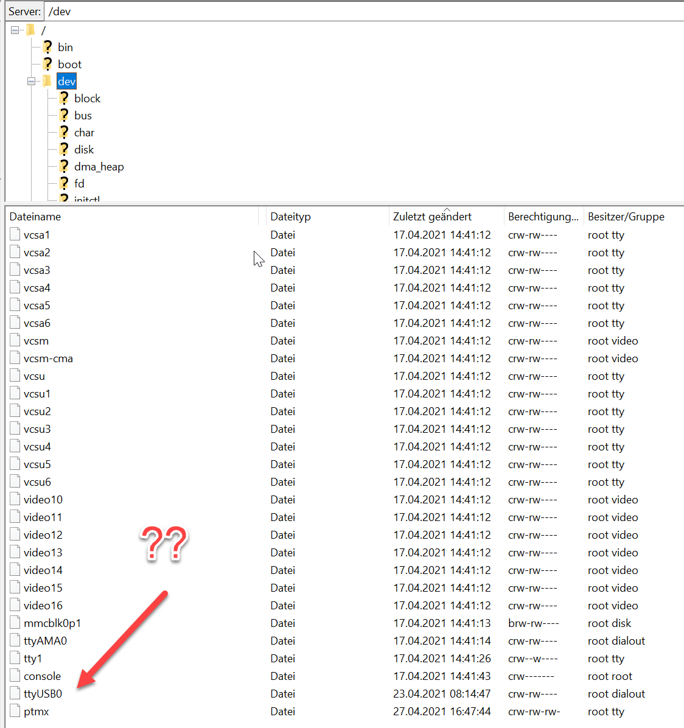
Task: Select 'bus' in the directory tree
Action: point(82,115)
